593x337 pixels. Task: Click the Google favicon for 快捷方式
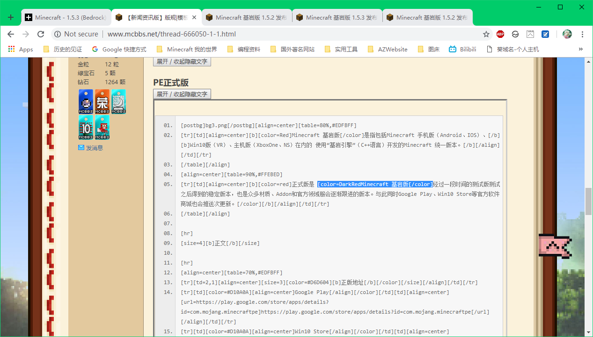tap(95, 49)
